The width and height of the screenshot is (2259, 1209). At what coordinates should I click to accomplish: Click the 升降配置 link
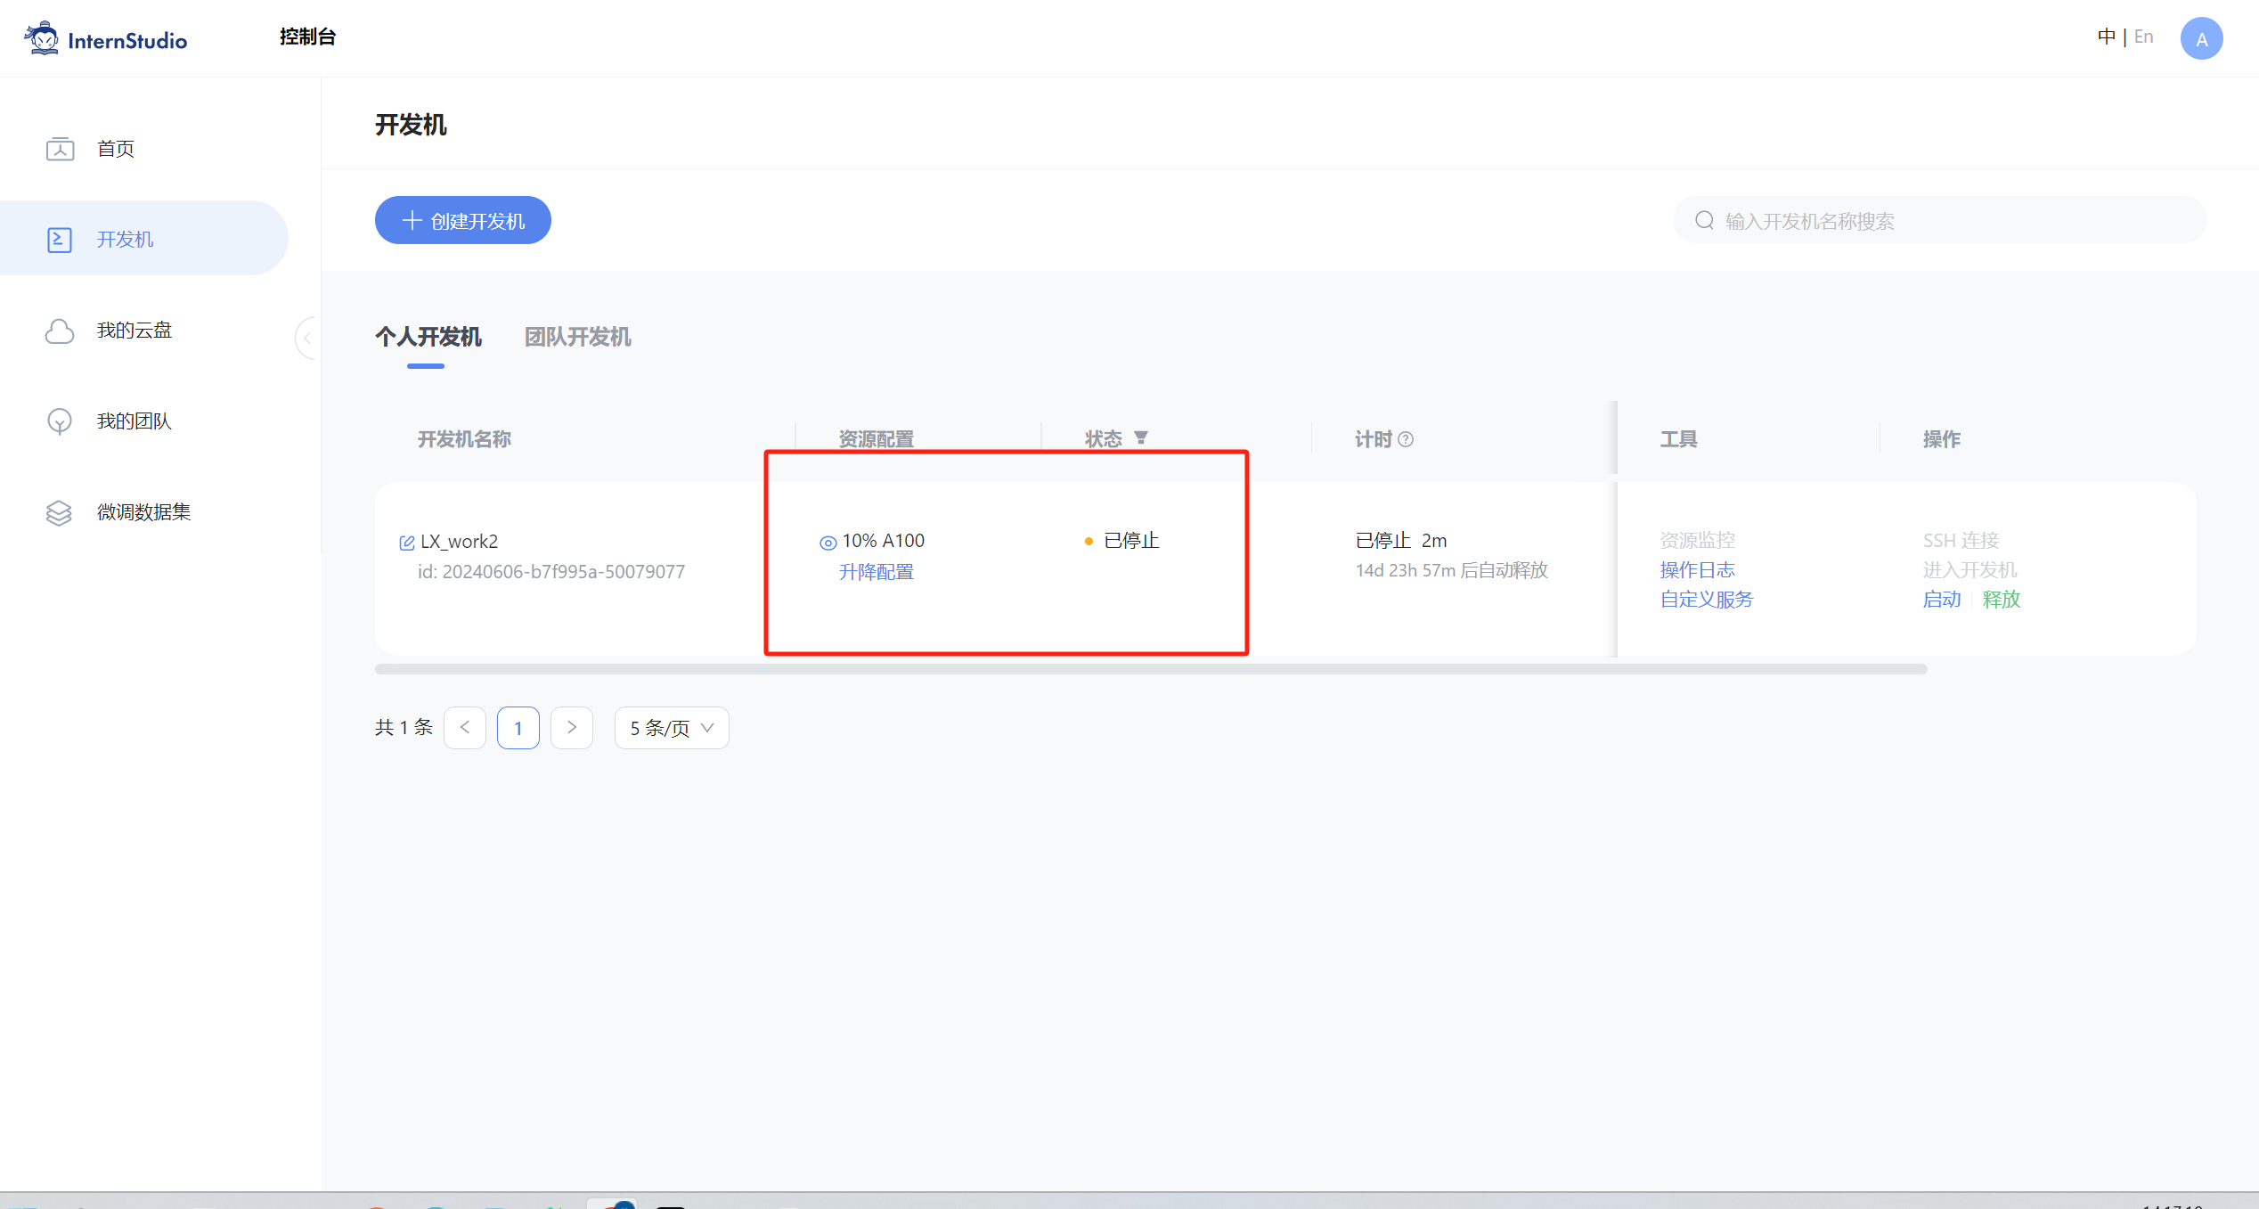pos(876,572)
